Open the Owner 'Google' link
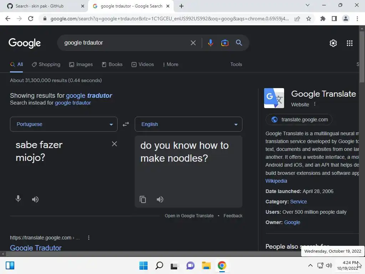 pyautogui.click(x=292, y=222)
